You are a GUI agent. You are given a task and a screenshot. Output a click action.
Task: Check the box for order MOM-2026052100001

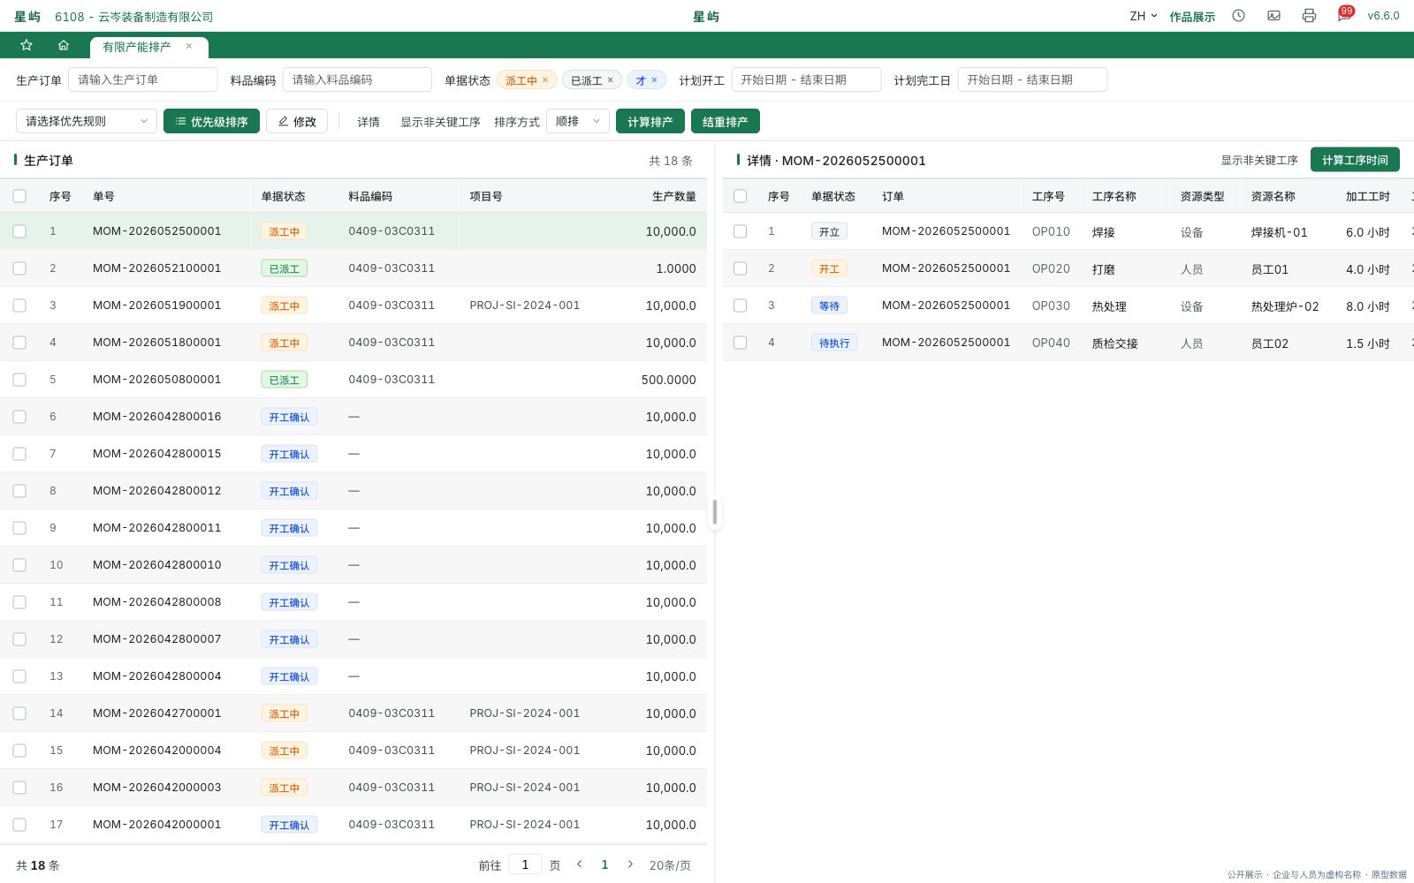19,268
